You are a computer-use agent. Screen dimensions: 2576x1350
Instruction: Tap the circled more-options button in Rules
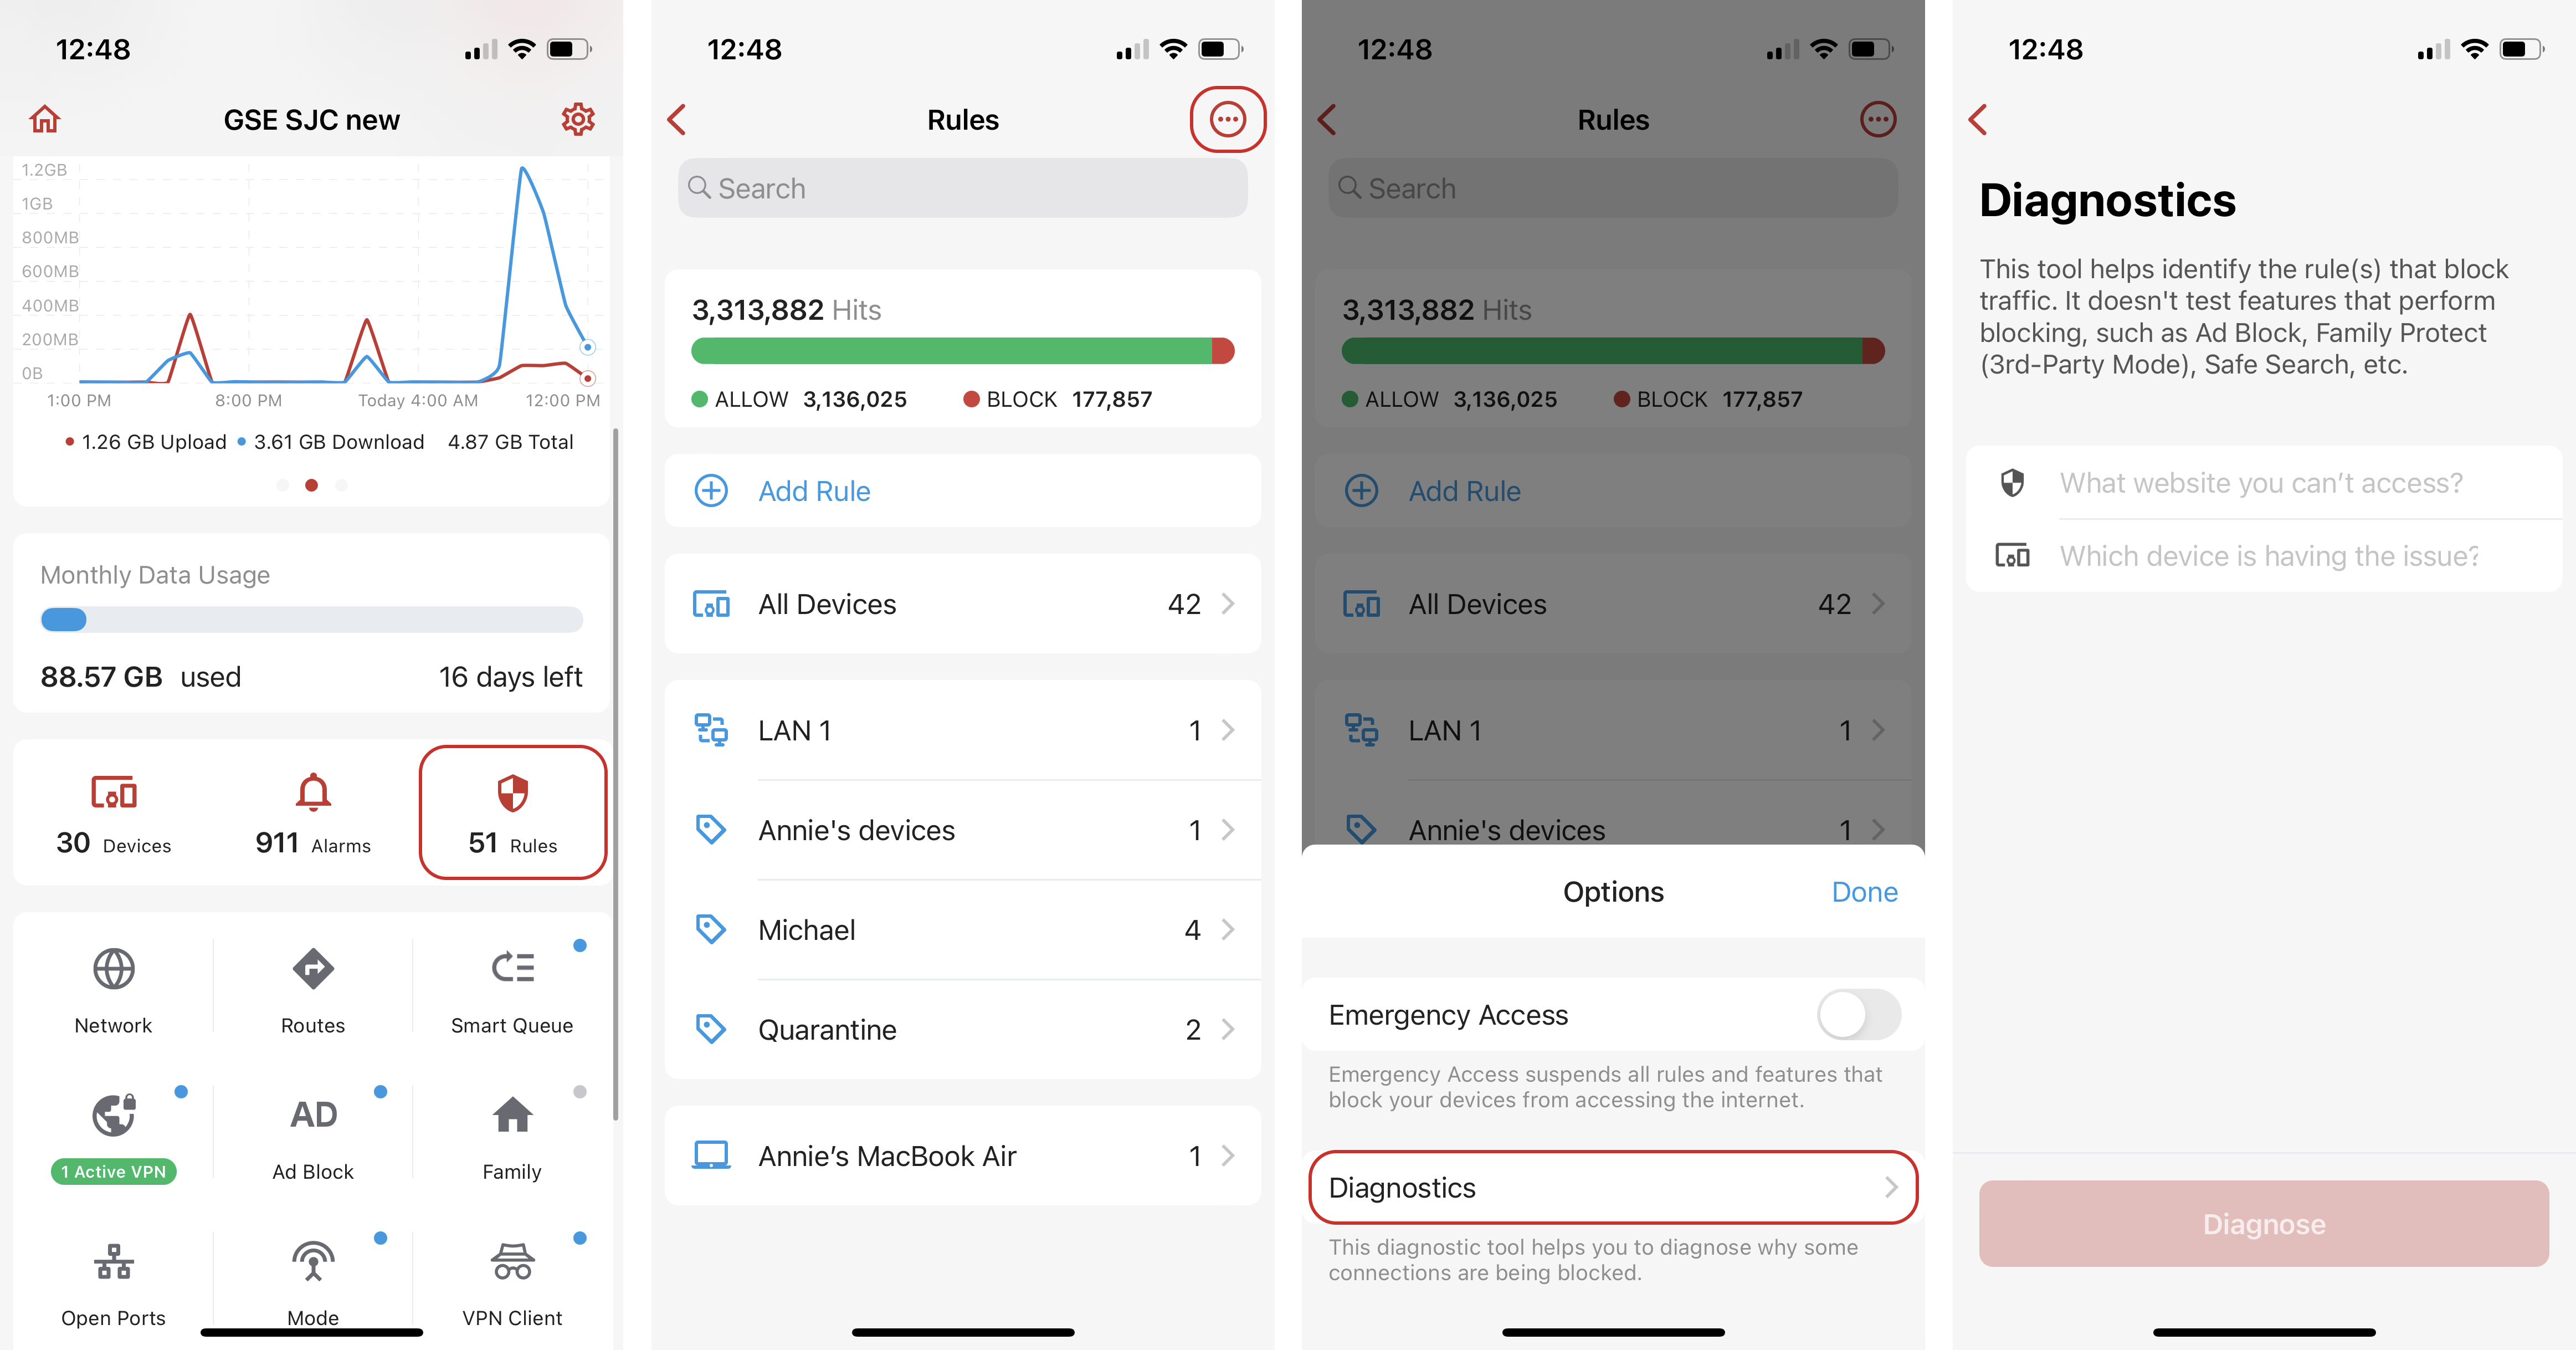click(1227, 119)
